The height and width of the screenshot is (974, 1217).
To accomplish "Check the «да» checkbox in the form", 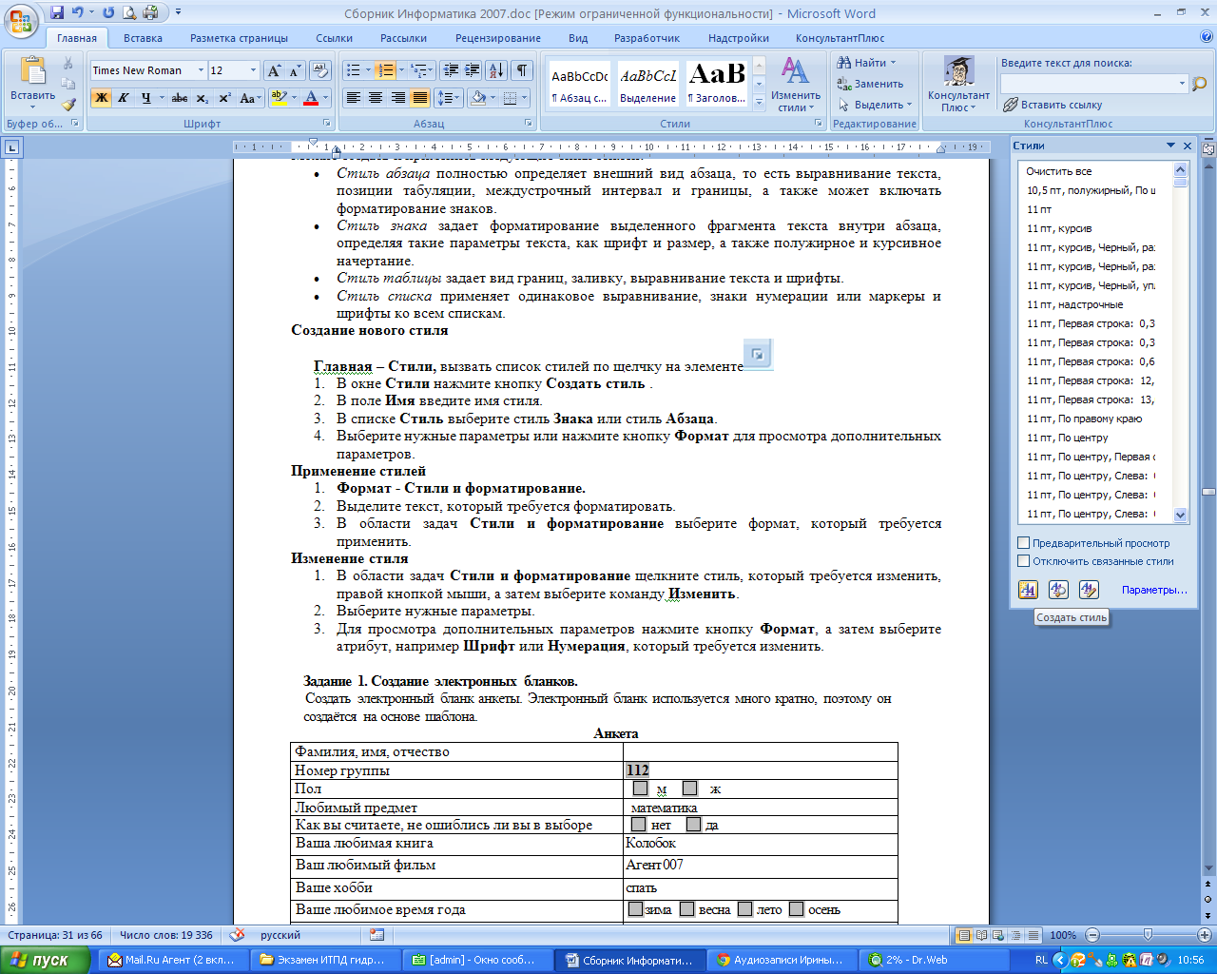I will (694, 825).
